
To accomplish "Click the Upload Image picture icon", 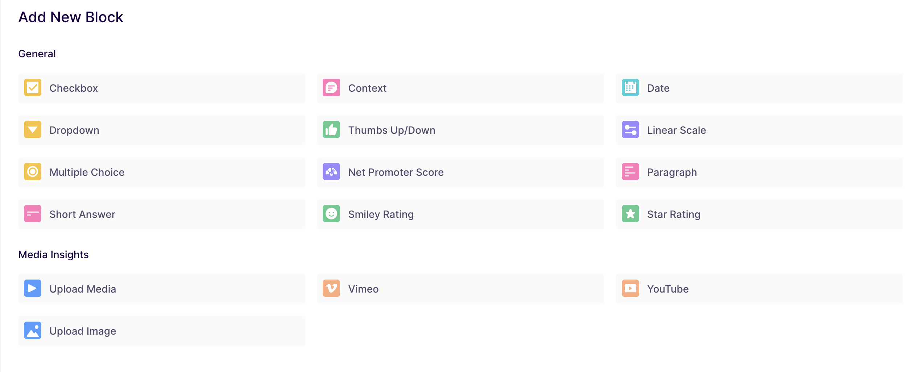I will coord(32,331).
